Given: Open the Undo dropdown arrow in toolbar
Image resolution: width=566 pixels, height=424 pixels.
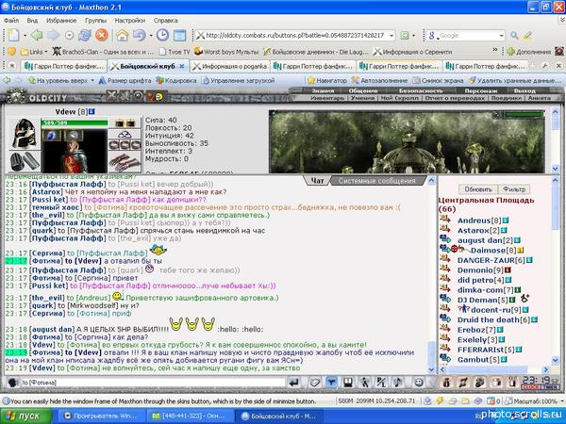Looking at the screenshot, I should (x=151, y=36).
